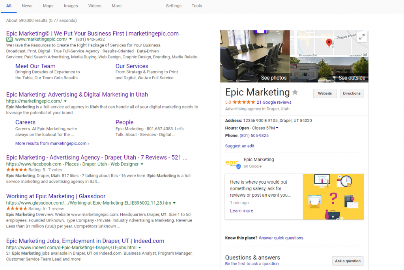This screenshot has width=404, height=270.
Task: Click the Glassdoor result's orange rating stars
Action: [x=17, y=209]
